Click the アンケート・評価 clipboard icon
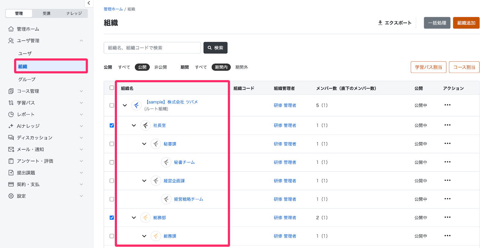This screenshot has height=248, width=490. 11,161
